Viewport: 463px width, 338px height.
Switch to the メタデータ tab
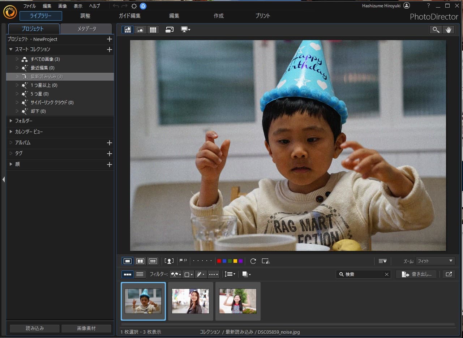click(x=86, y=29)
